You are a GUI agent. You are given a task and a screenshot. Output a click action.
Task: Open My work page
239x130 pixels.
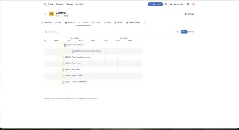point(79,4)
